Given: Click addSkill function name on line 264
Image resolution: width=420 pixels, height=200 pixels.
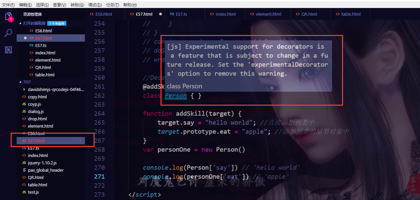Looking at the screenshot, I should pos(190,114).
